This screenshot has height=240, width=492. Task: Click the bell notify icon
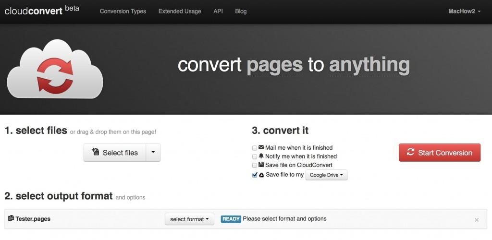[x=261, y=156]
